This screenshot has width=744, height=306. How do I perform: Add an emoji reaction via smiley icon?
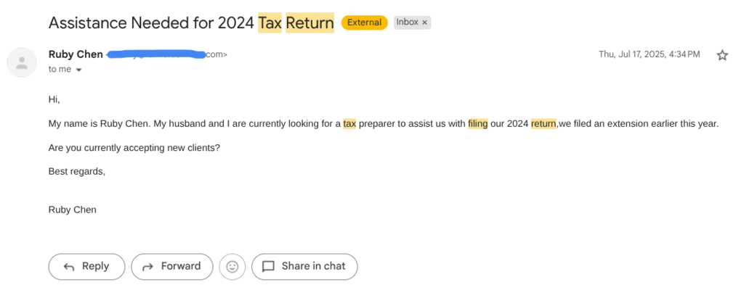pos(232,267)
